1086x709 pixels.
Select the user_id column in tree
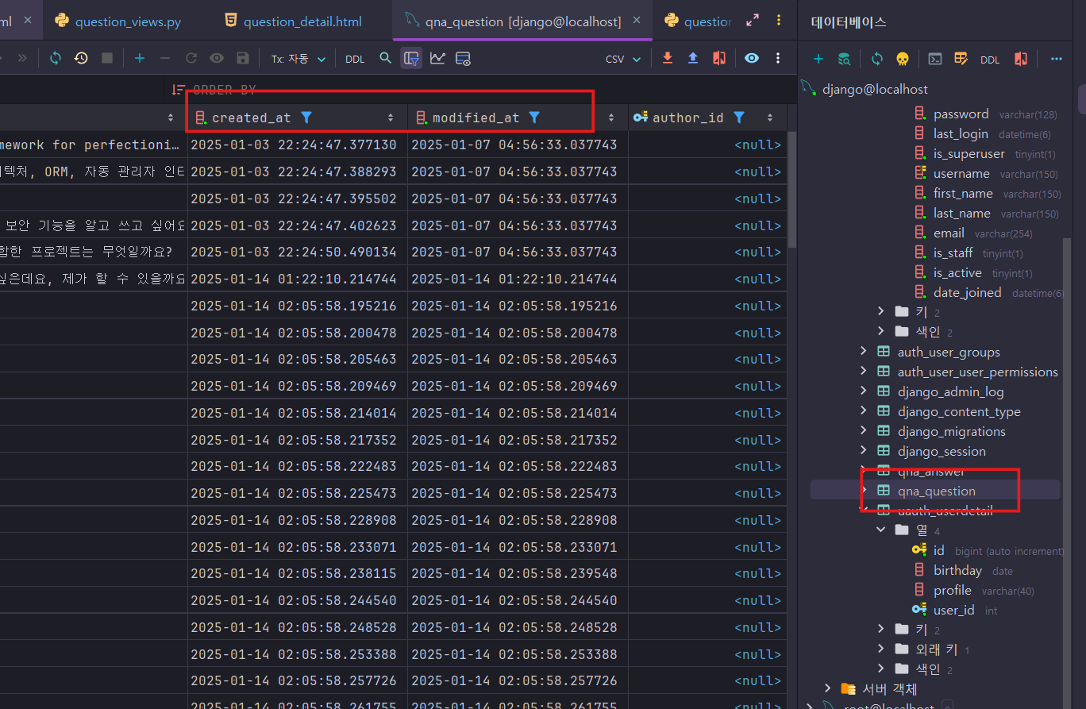(953, 610)
